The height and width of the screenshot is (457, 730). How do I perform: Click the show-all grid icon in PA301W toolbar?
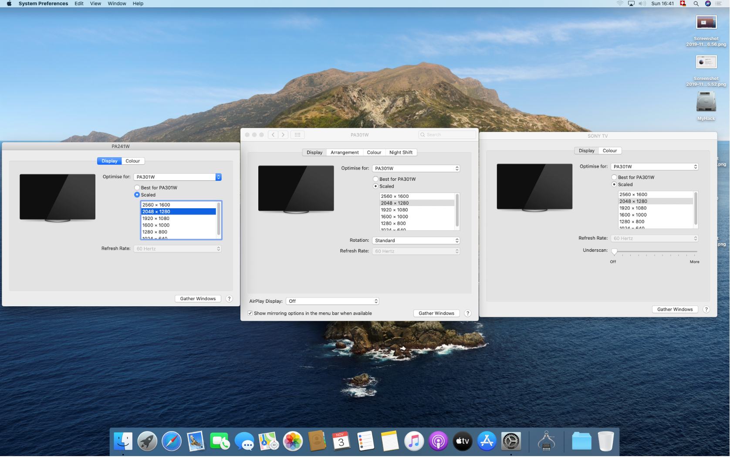[297, 135]
